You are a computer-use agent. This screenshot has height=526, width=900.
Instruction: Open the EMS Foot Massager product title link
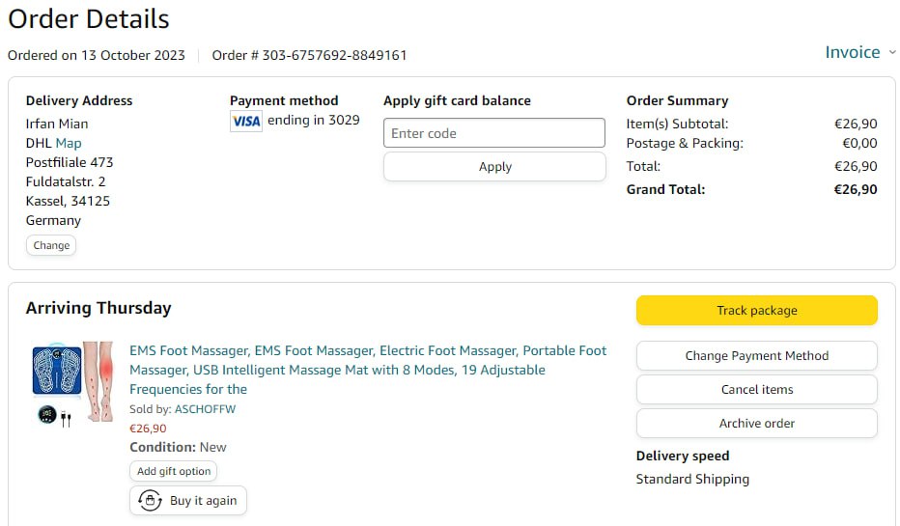pos(368,370)
